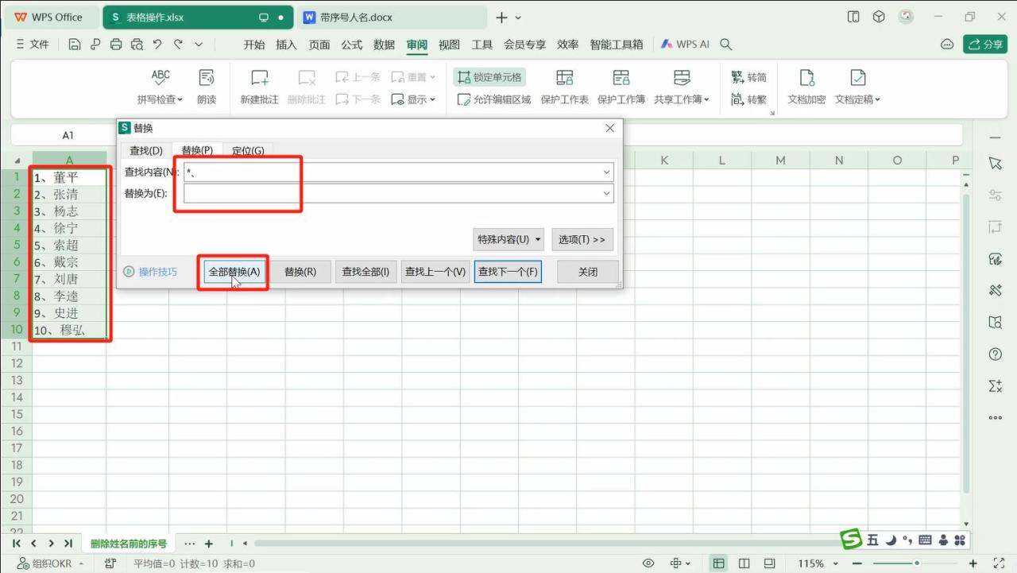
Task: Click the Help icon in right sidebar
Action: (996, 354)
